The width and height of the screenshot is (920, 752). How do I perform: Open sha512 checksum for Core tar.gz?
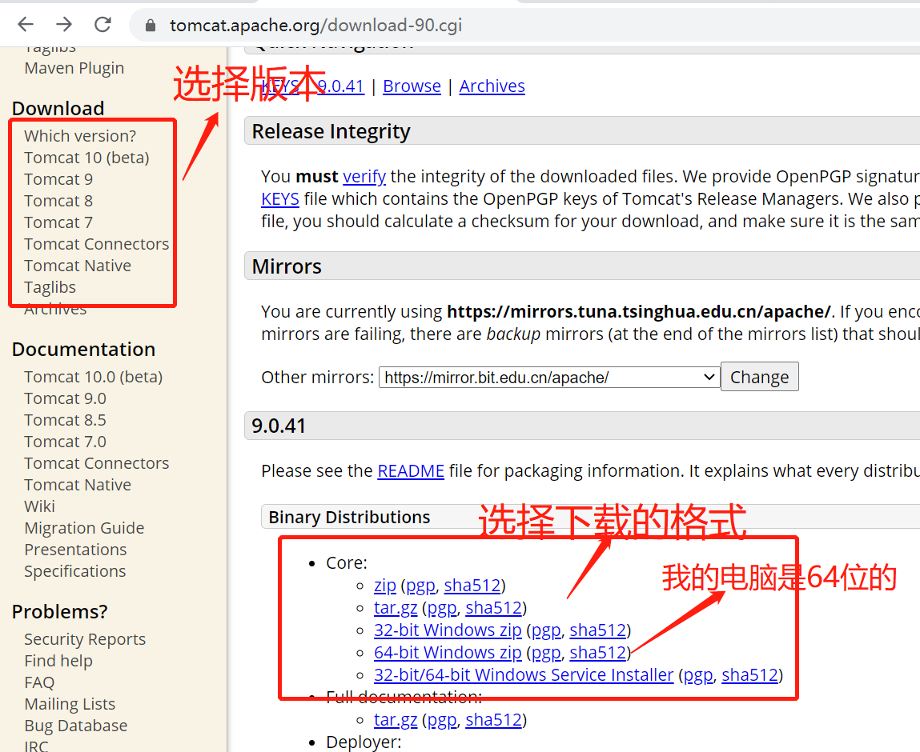coord(493,608)
